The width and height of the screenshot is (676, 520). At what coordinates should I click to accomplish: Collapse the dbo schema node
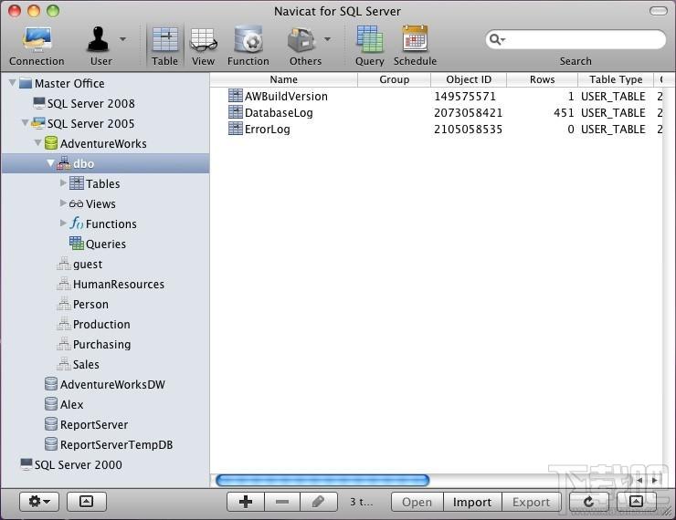click(51, 163)
